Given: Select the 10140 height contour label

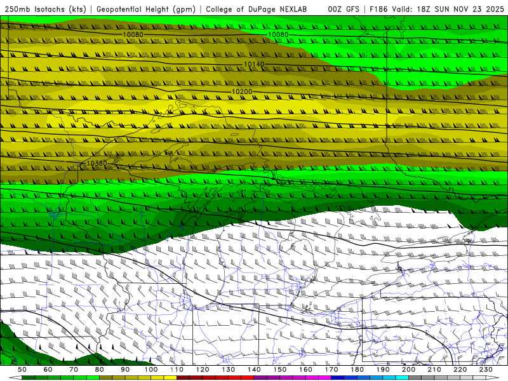Looking at the screenshot, I should click(254, 64).
